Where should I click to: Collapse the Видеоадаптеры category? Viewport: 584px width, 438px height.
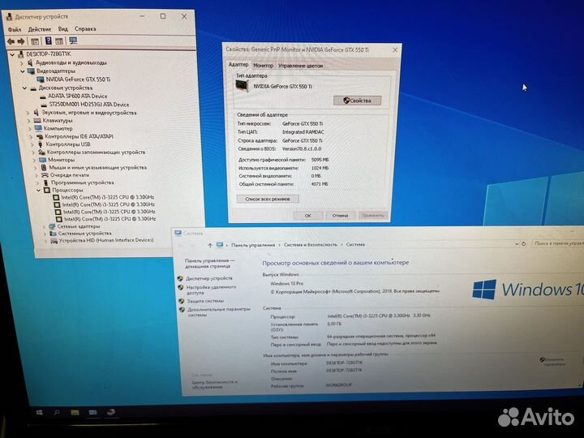(x=23, y=71)
